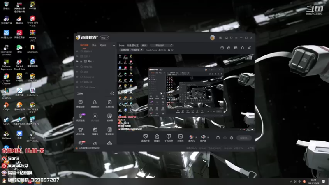Viewport: 329px width, 185px height.
Task: Select the Crab Game layer row
Action: click(x=95, y=87)
